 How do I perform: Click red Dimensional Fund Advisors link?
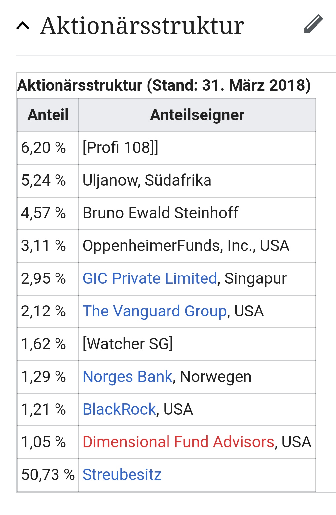tap(178, 442)
